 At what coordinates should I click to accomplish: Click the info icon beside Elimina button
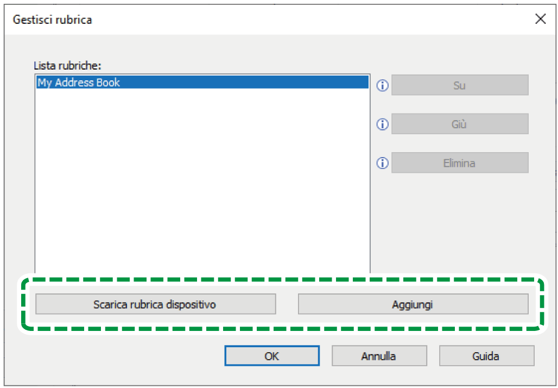pos(382,163)
